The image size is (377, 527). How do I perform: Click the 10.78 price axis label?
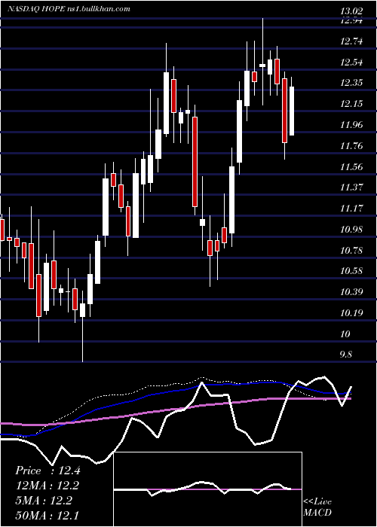coord(352,251)
